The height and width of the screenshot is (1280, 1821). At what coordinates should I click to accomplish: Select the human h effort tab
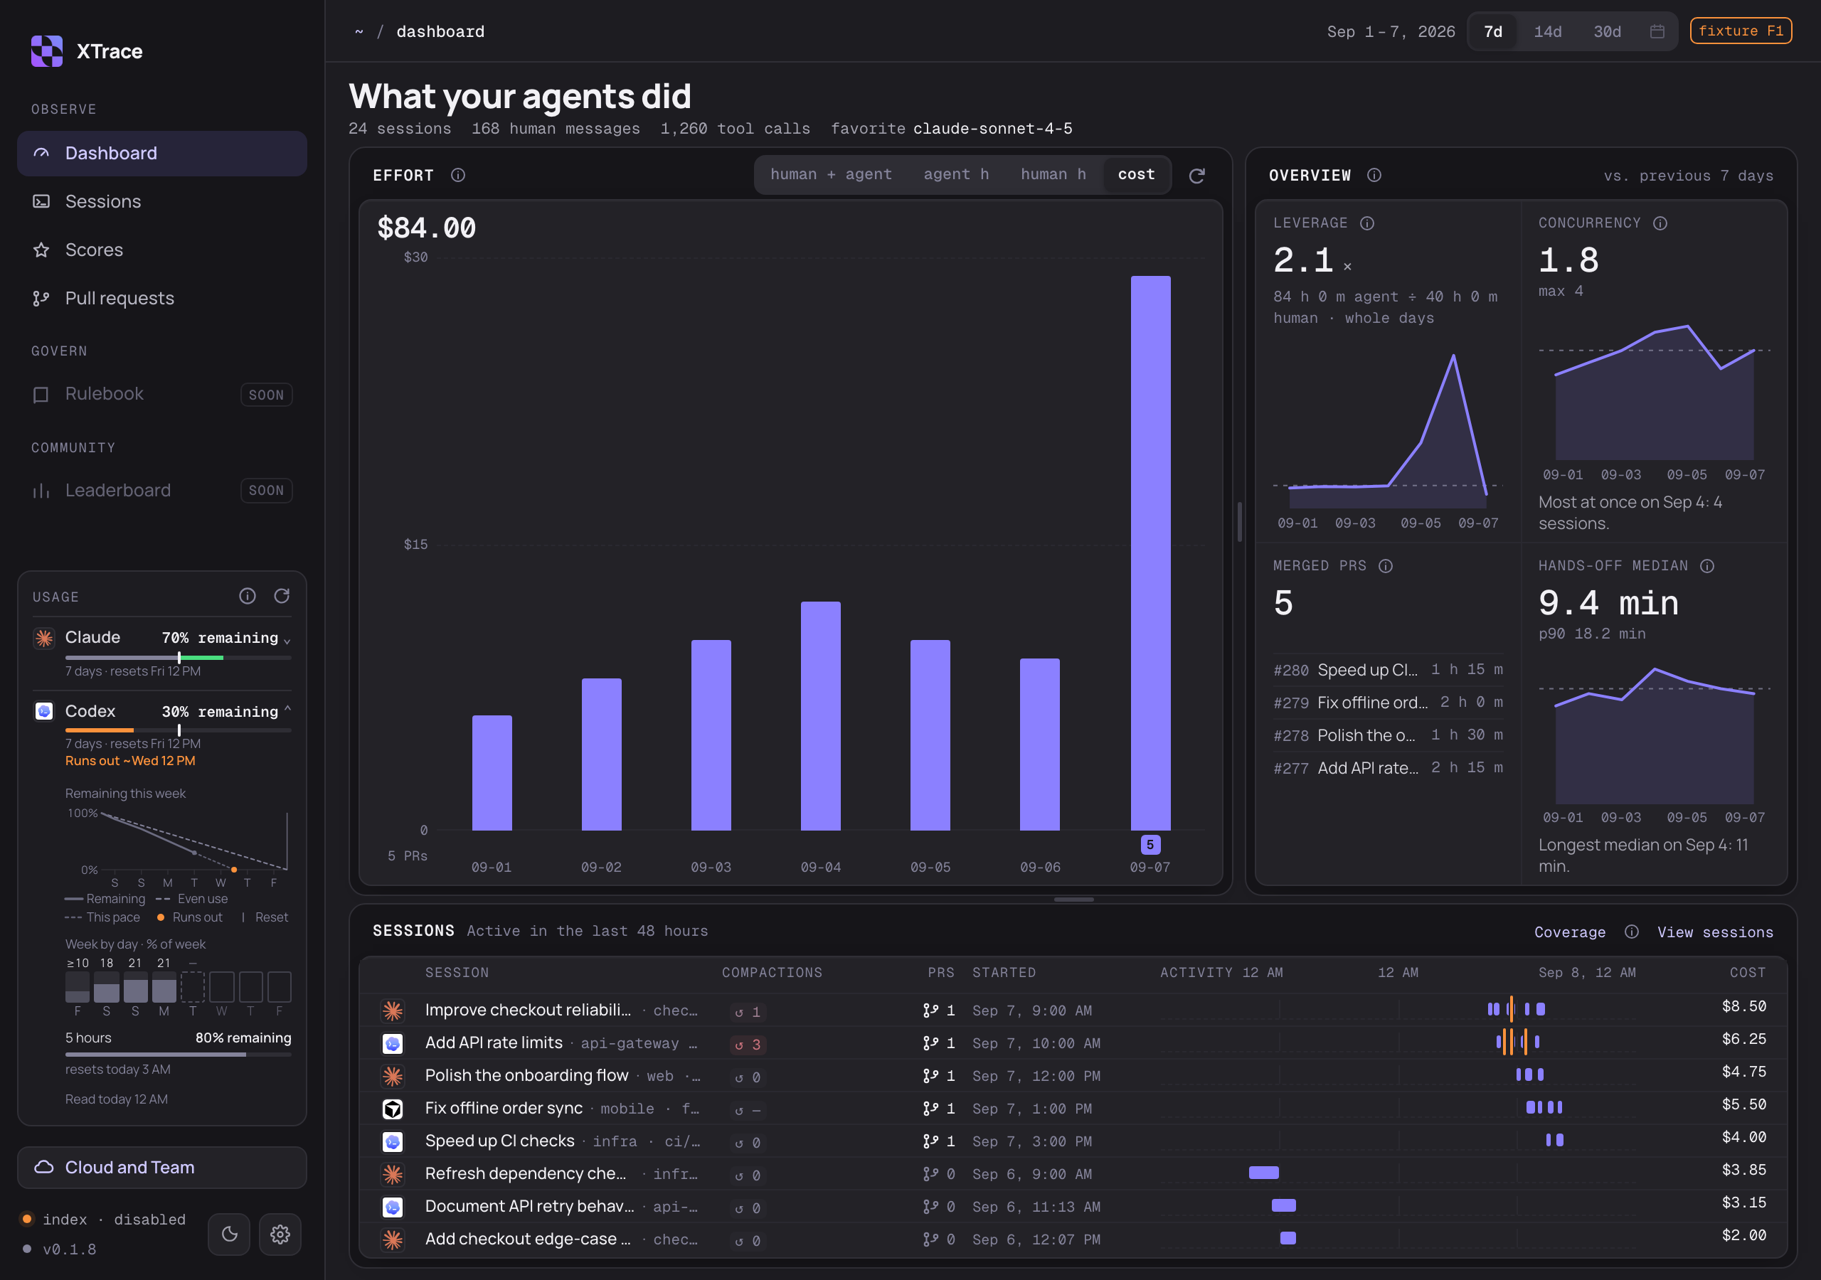[1053, 174]
